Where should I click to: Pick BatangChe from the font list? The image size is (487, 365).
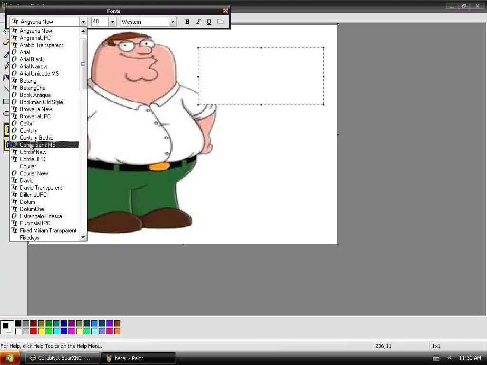coord(44,88)
